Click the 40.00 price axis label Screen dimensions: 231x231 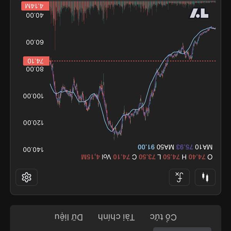tap(35, 15)
